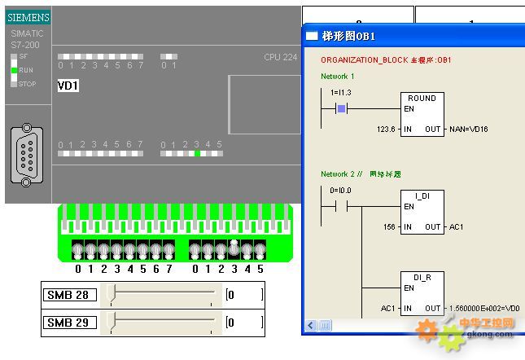Toggle input switch 1 in the first switch group
This screenshot has width=525, height=360.
(90, 251)
